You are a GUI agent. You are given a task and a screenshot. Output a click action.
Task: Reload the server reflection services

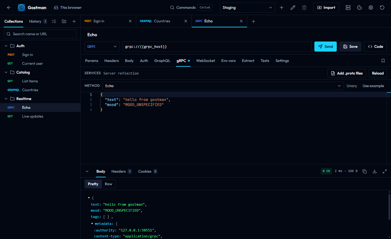378,73
